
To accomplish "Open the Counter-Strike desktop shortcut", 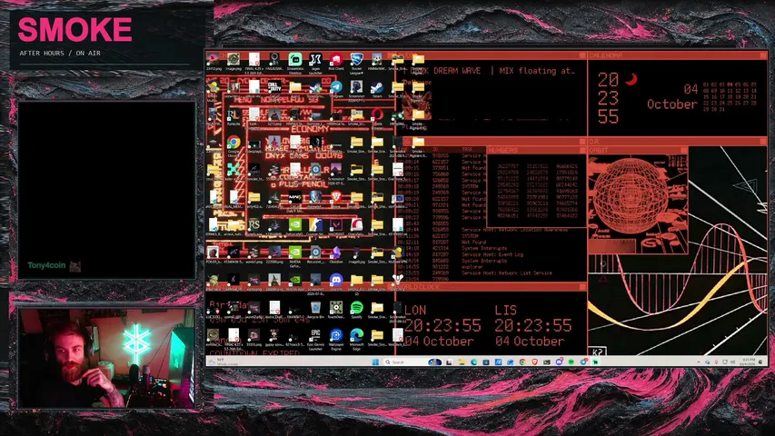I will [x=316, y=227].
